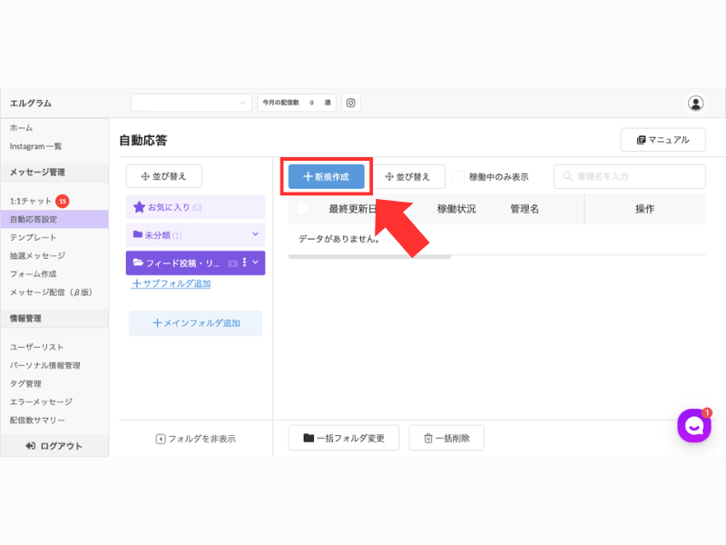
Task: Open the purple chat support bubble
Action: tap(694, 425)
